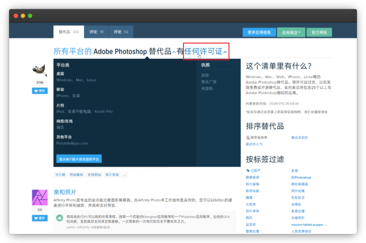Choose 安卓平板电脑 platform
Image resolution: width=366 pixels, height=243 pixels.
coord(79,112)
